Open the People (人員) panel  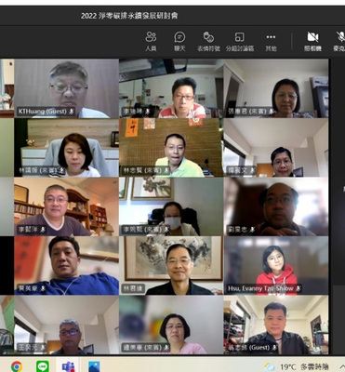click(x=151, y=41)
